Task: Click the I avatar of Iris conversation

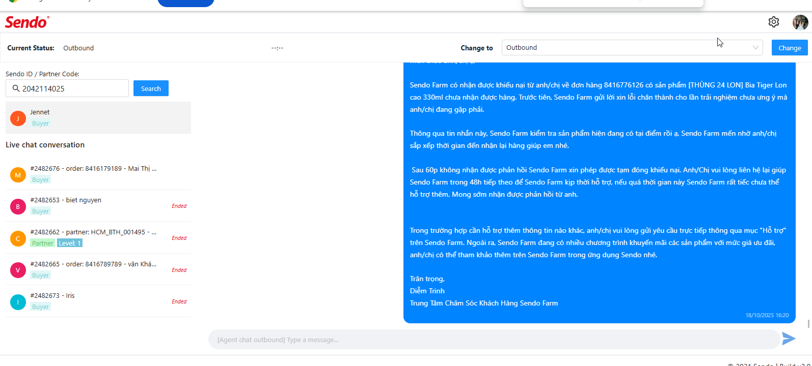Action: tap(18, 302)
